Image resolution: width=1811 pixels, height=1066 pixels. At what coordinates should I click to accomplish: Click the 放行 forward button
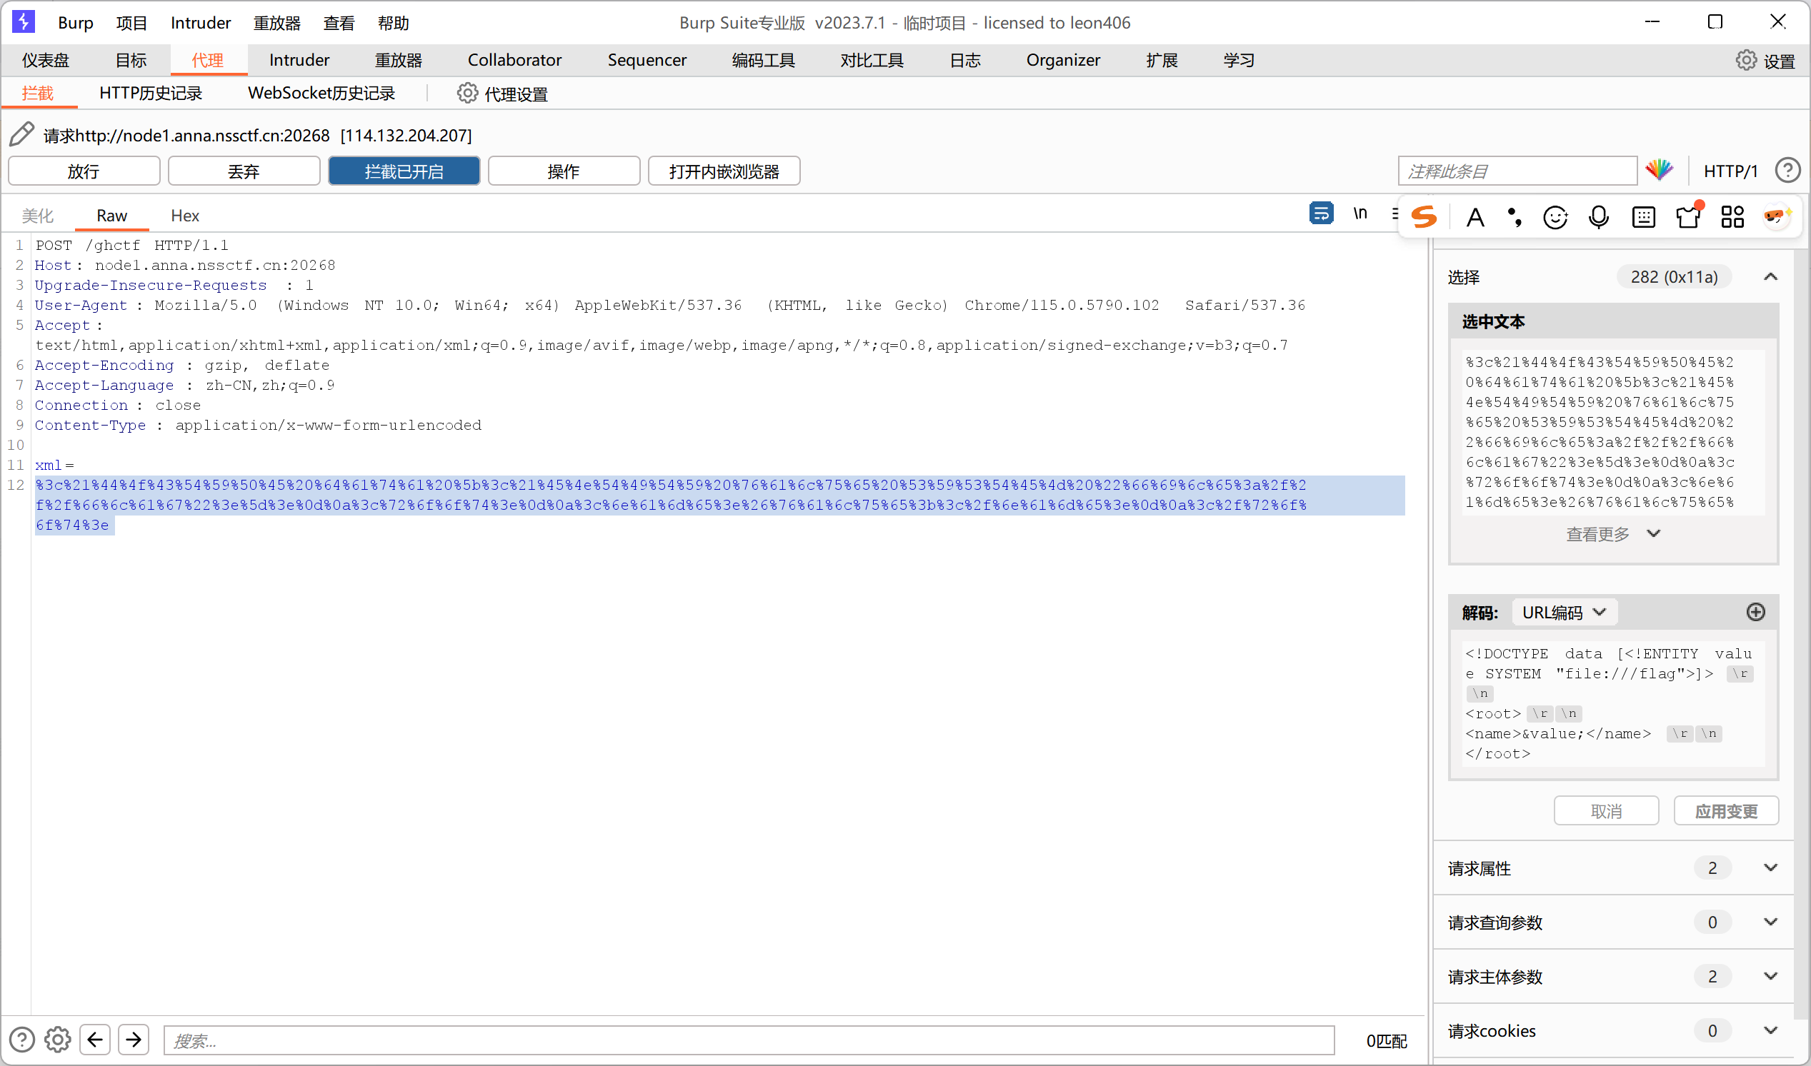(x=84, y=171)
